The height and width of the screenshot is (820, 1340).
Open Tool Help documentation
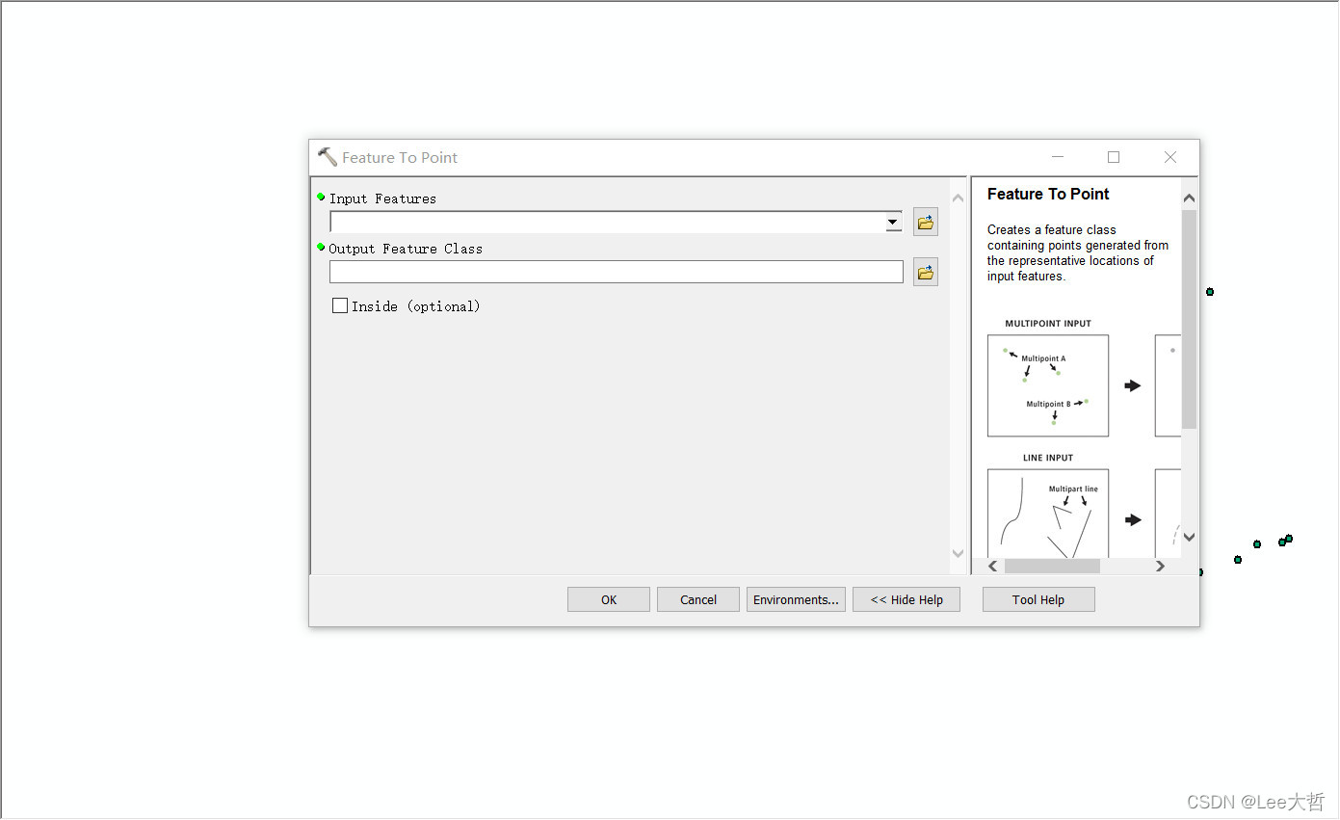1038,599
